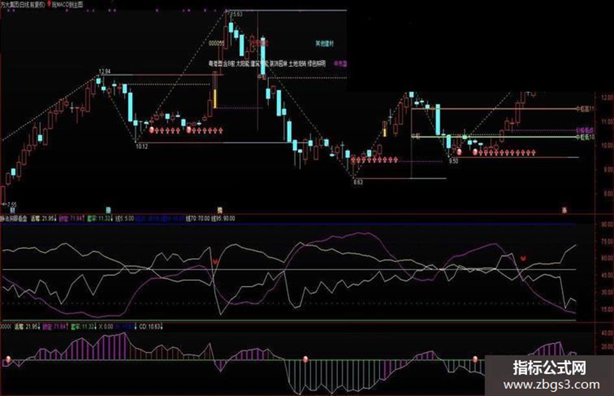Click the purple level label between 中枢 labels
Screen dimensions: 614x396
[585, 130]
